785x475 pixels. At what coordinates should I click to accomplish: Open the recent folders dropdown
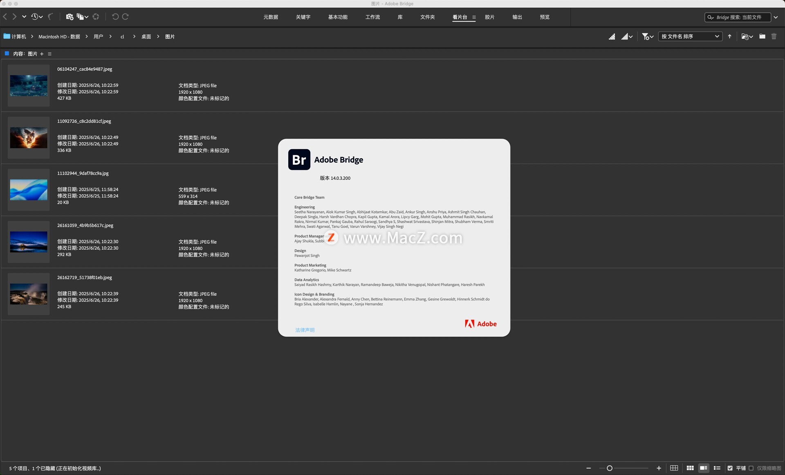(x=747, y=36)
